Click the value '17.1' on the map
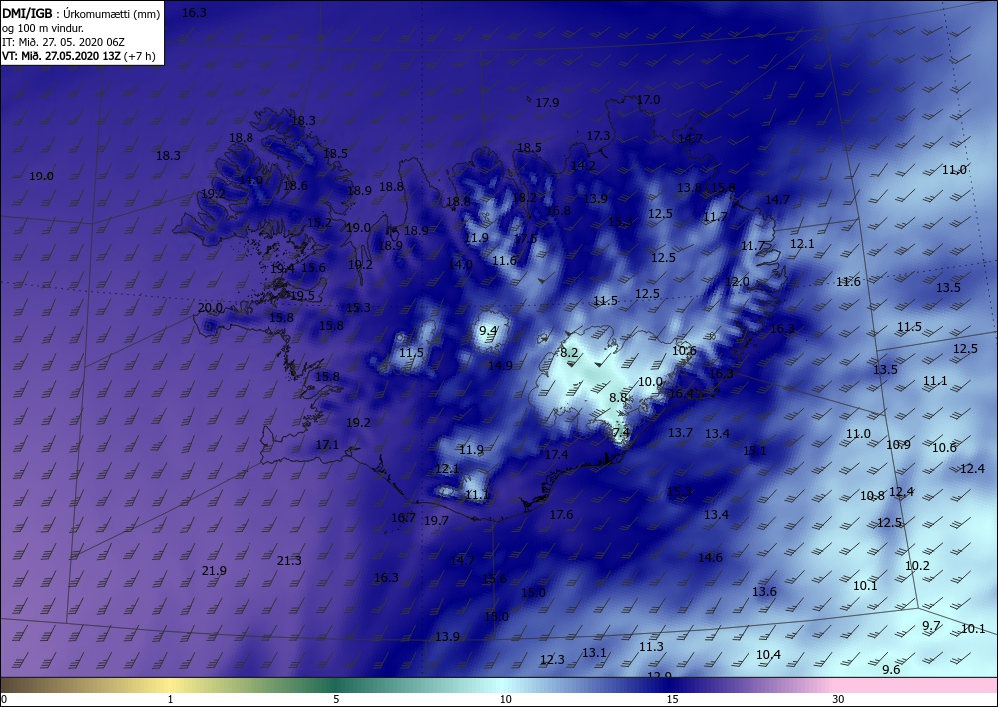 coord(327,445)
